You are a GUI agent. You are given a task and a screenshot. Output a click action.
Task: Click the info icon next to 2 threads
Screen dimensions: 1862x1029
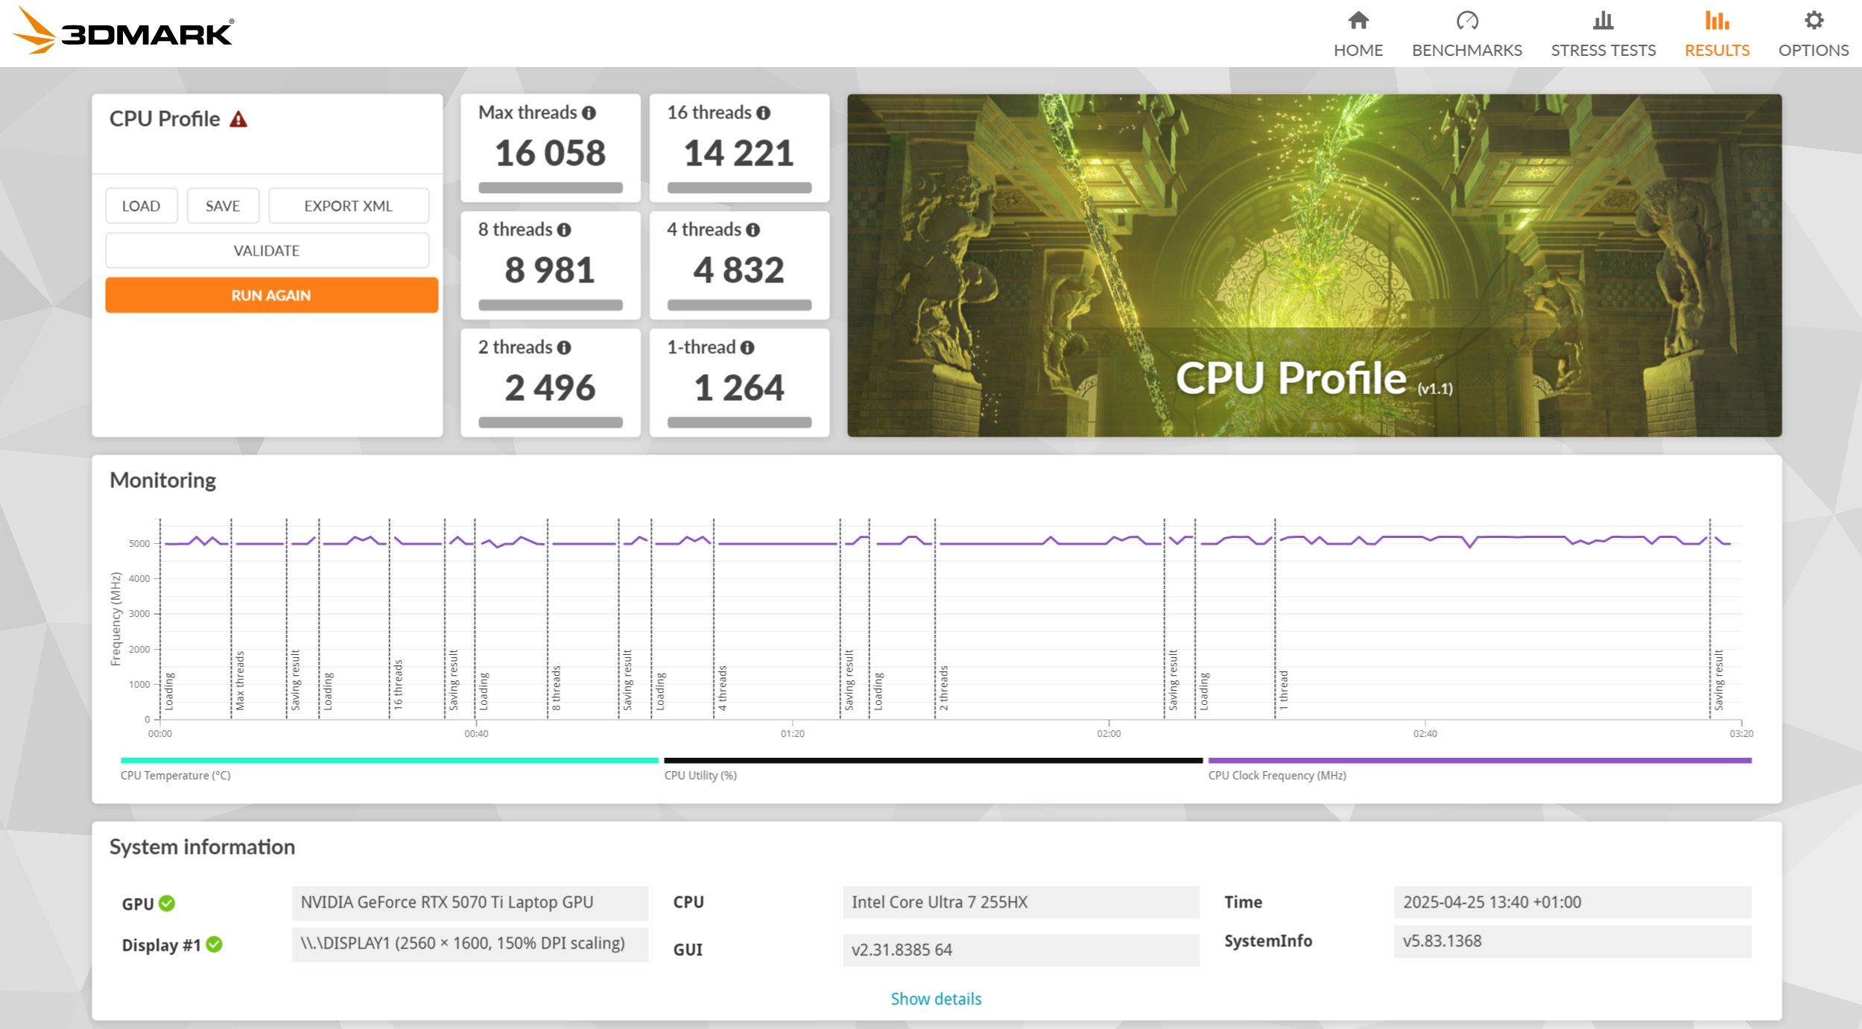pos(564,348)
